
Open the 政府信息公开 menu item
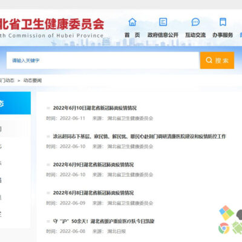coord(163,35)
